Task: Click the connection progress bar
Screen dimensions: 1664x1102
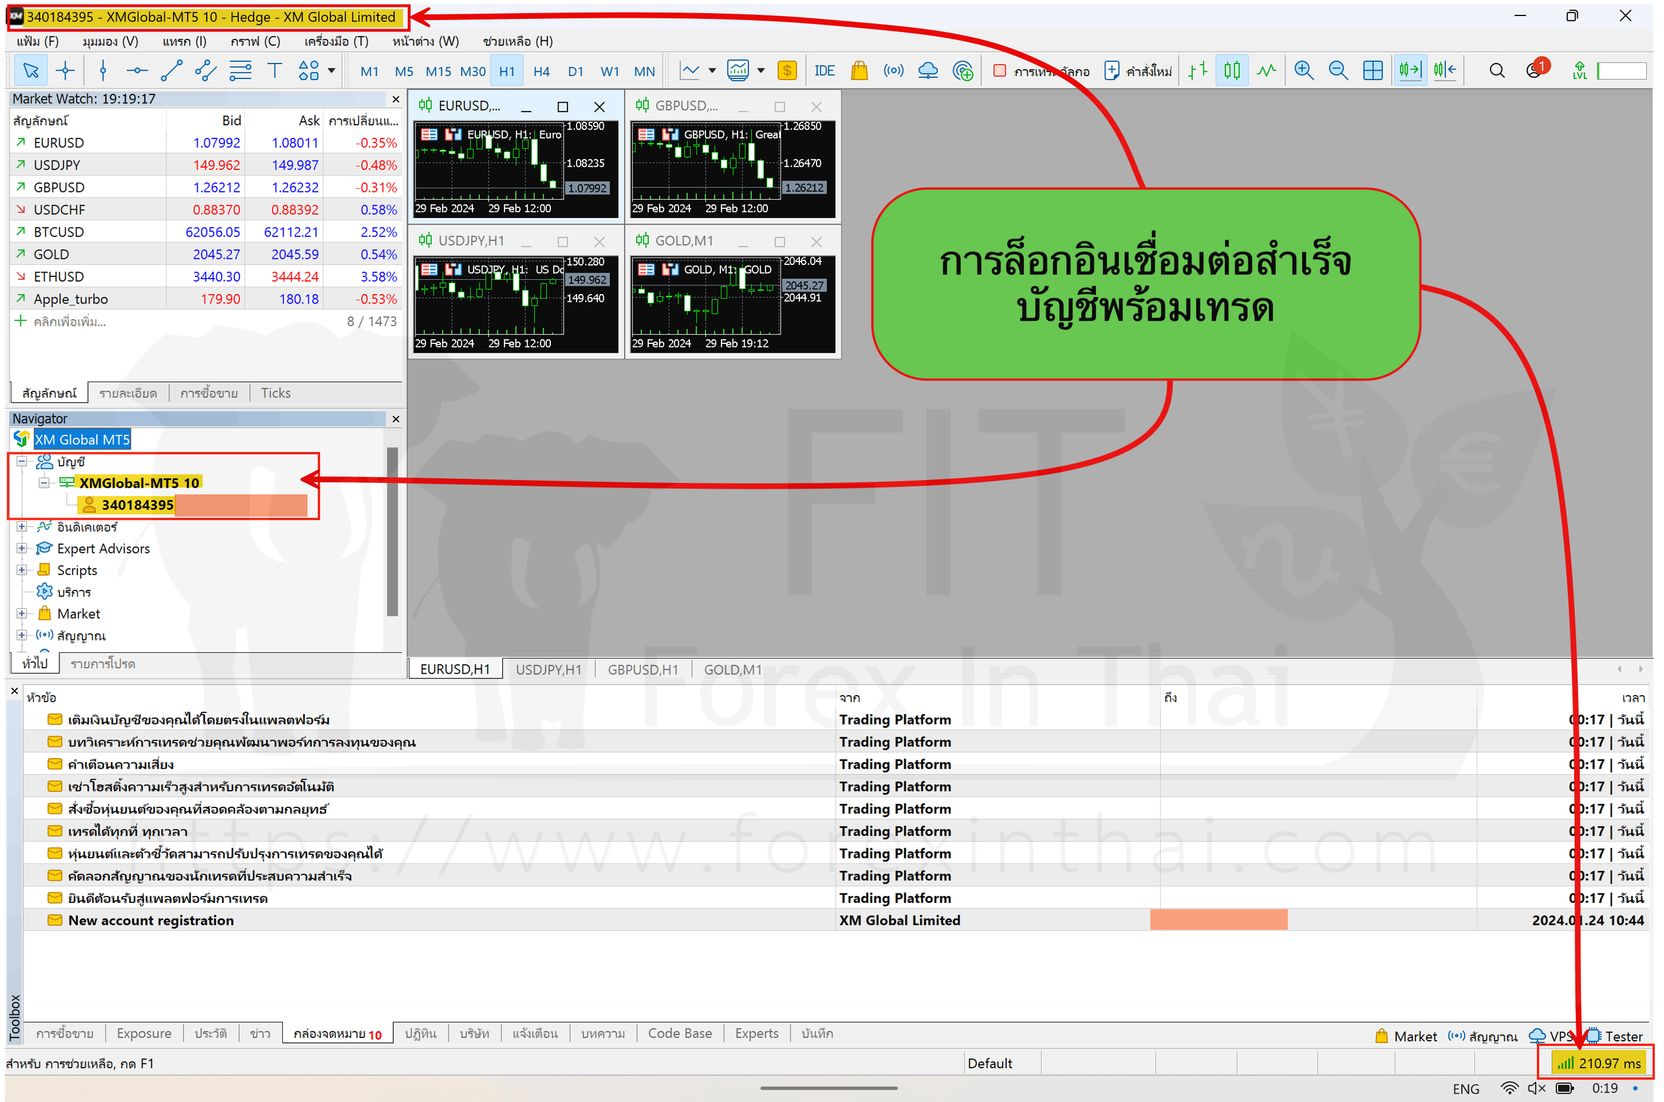Action: point(1622,70)
